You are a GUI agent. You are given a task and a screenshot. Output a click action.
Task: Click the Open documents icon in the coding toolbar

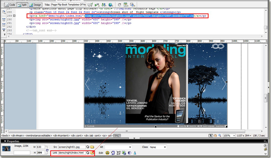click(4, 12)
